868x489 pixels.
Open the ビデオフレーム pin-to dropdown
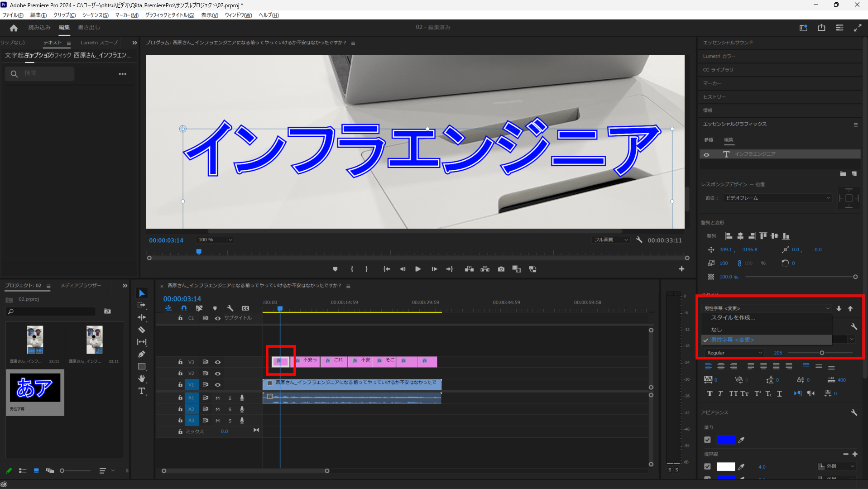[x=777, y=198]
